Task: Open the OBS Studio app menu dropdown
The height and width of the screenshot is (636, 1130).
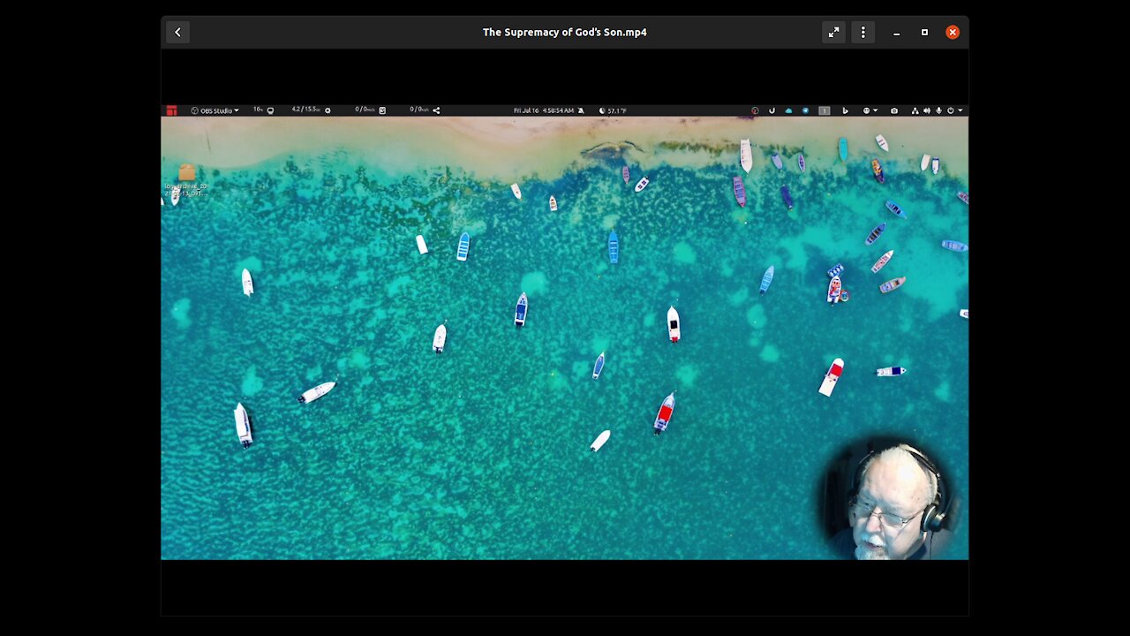Action: click(215, 110)
